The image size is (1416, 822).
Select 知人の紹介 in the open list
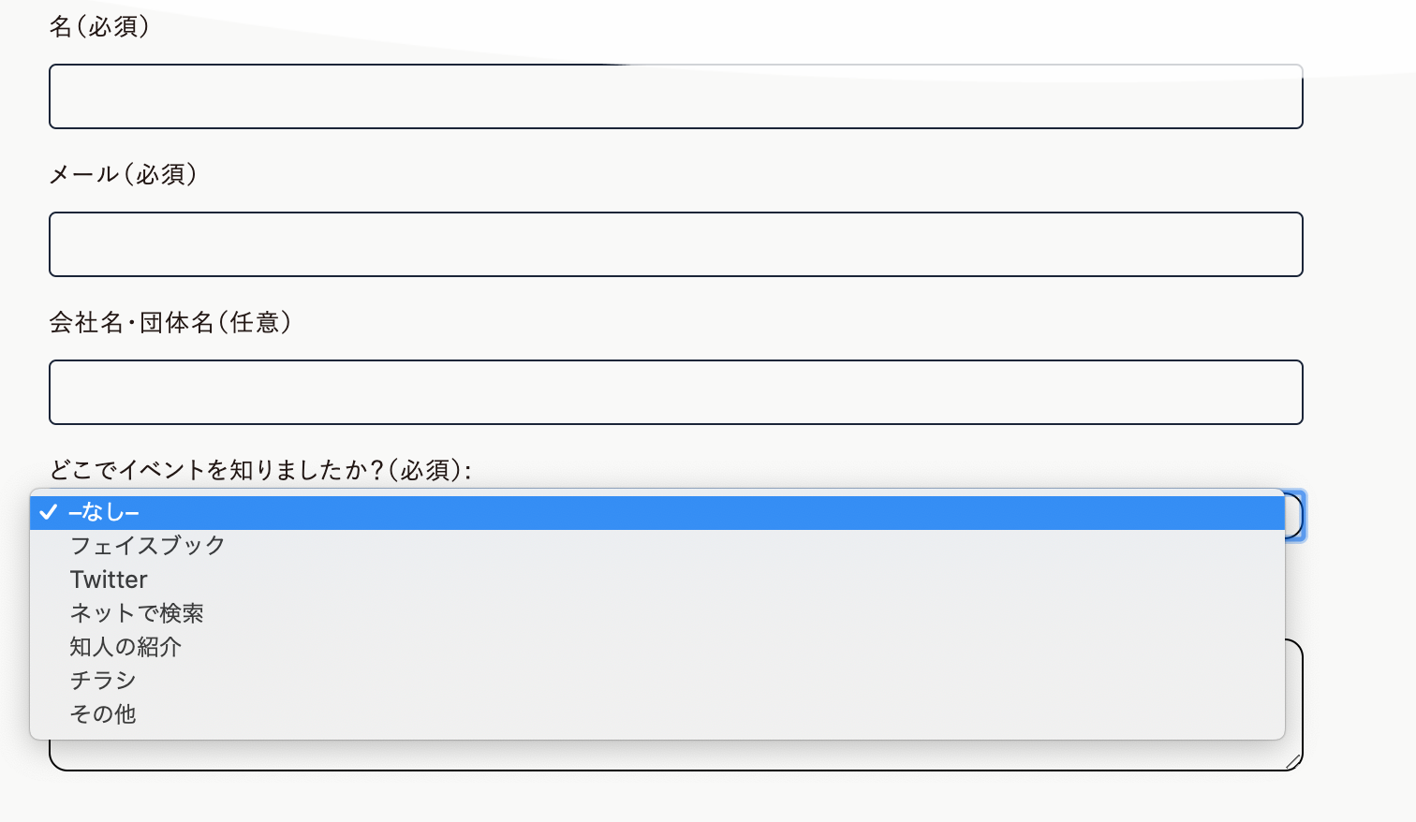pos(657,647)
